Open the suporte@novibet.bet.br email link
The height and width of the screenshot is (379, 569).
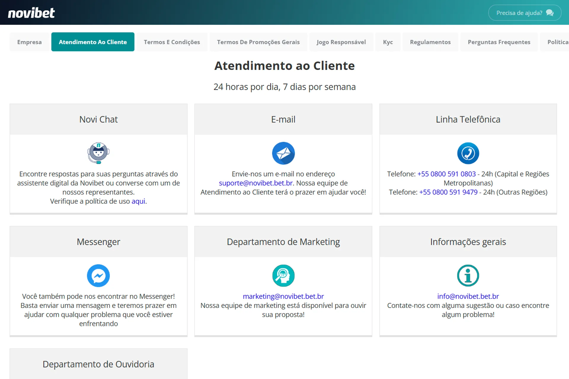tap(256, 183)
